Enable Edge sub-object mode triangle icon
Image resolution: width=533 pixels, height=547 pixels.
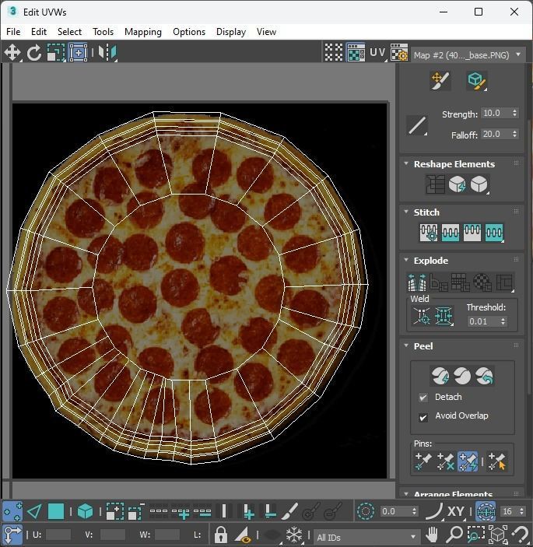coord(34,512)
